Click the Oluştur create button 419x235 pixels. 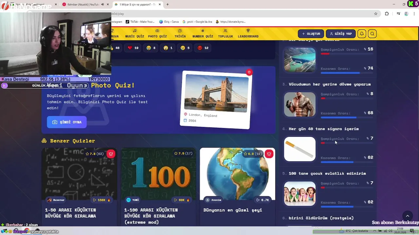pyautogui.click(x=311, y=34)
